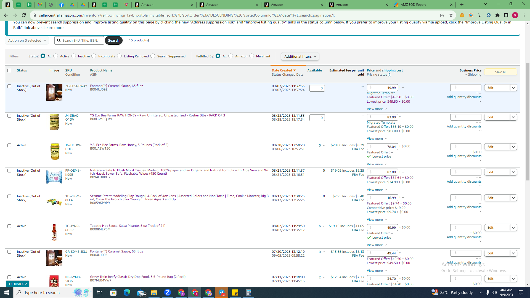530x298 pixels.
Task: Select the Active status filter
Action: pyautogui.click(x=56, y=56)
